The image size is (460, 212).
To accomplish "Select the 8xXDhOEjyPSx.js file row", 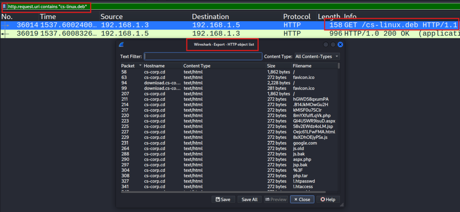I will 229,137.
